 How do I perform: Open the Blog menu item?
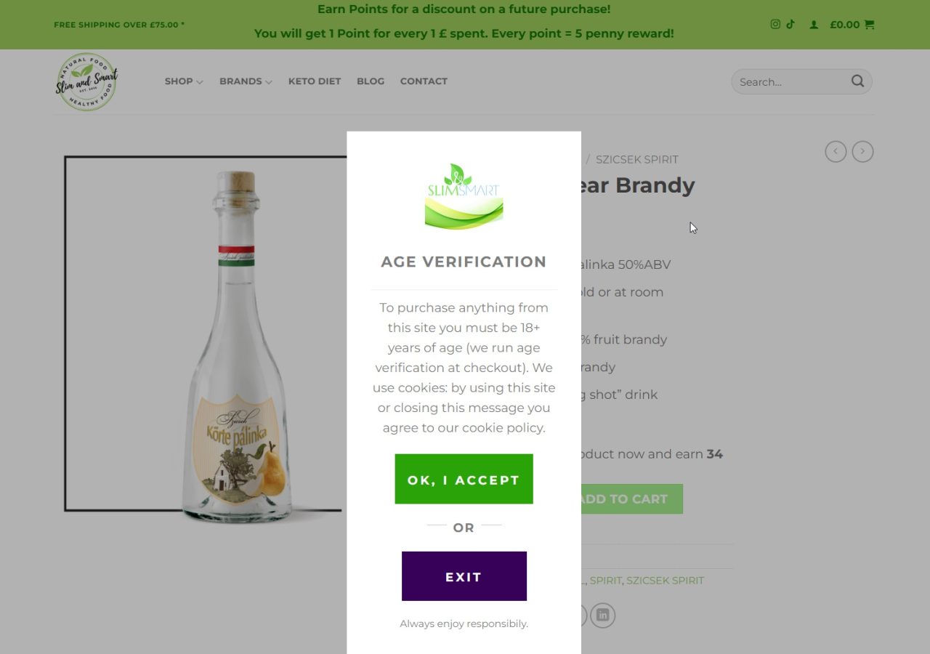click(370, 81)
